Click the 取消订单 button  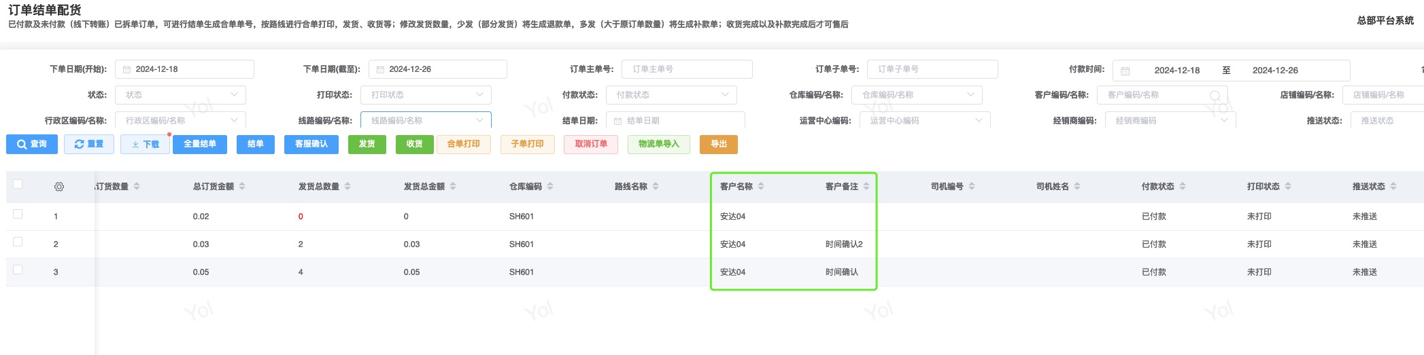pyautogui.click(x=590, y=144)
